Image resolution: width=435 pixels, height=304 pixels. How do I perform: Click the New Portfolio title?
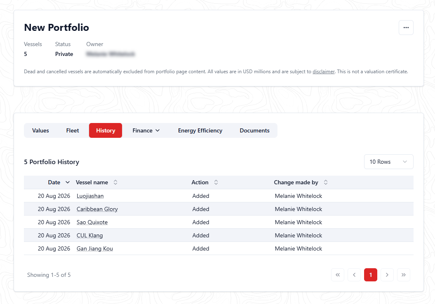click(x=56, y=28)
